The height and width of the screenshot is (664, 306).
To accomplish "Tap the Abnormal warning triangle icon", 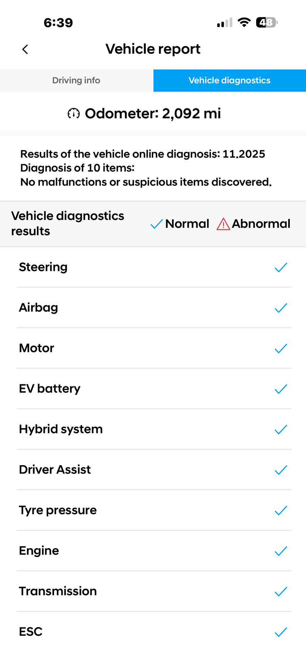I will [223, 224].
